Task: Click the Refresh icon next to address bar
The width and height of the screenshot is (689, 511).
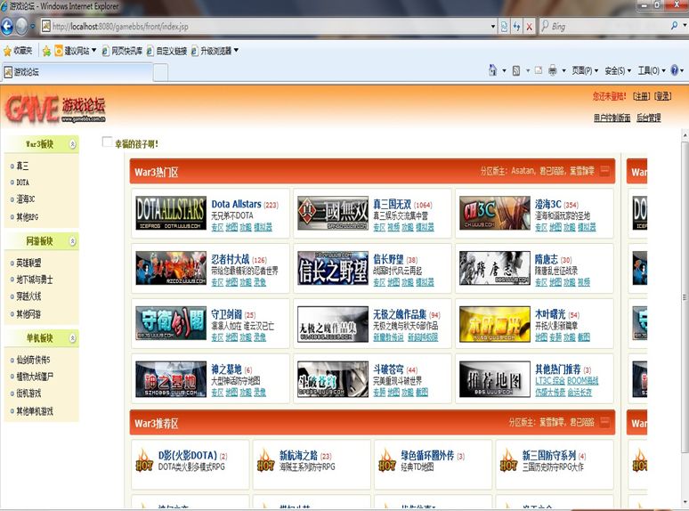Action: pos(516,27)
